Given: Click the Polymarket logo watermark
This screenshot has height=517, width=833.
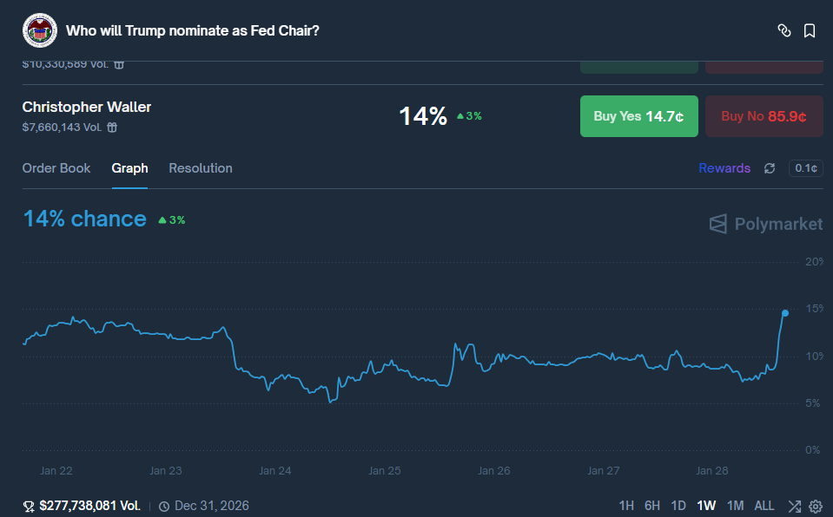Looking at the screenshot, I should click(x=765, y=224).
